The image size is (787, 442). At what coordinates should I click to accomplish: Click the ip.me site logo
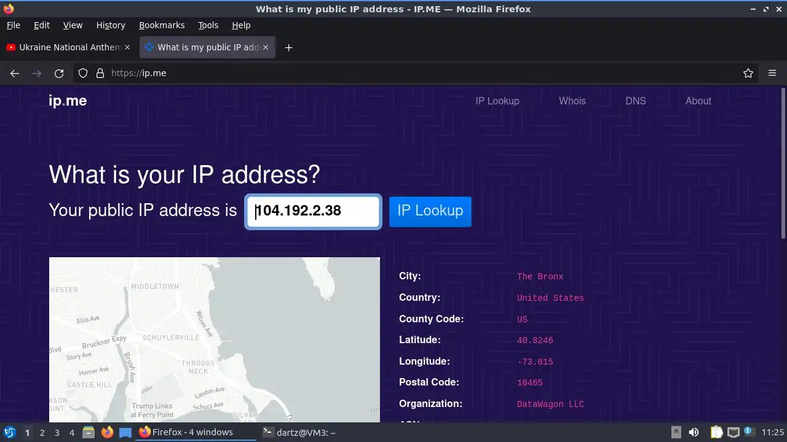point(68,101)
